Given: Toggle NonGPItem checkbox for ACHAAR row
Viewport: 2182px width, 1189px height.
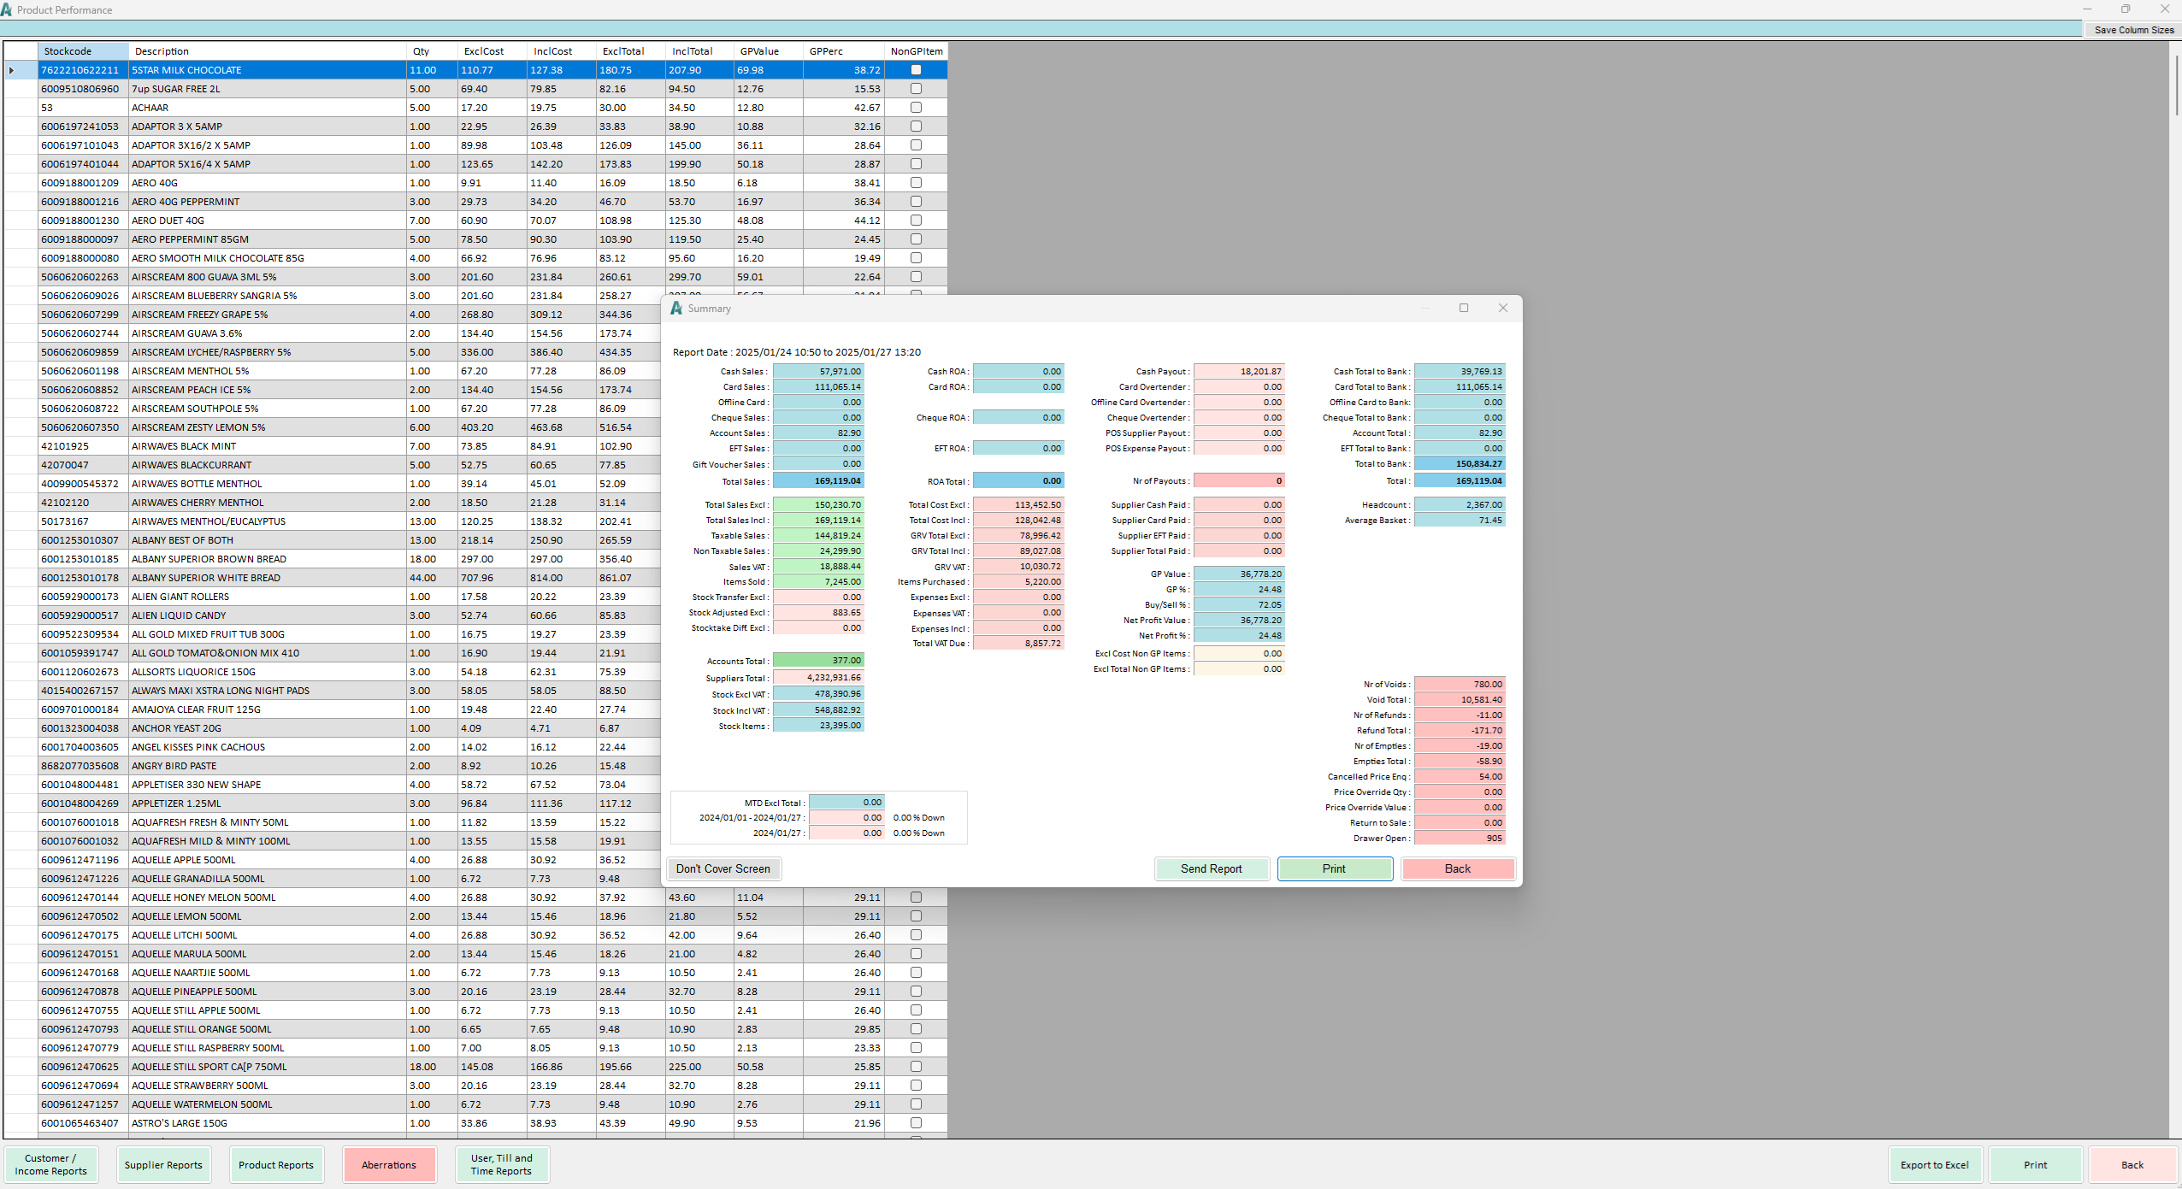Looking at the screenshot, I should [x=916, y=108].
